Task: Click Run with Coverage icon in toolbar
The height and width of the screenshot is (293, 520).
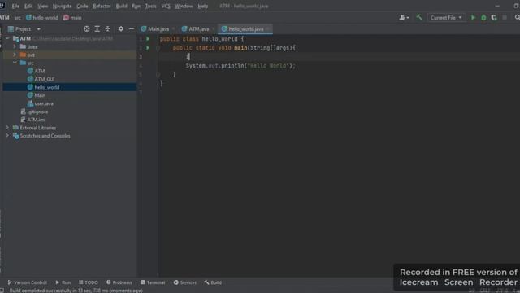Action: [494, 18]
